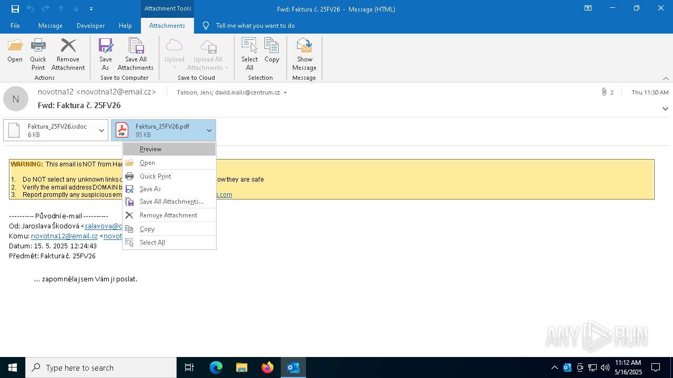Choose Copy from the context menu

(x=169, y=229)
